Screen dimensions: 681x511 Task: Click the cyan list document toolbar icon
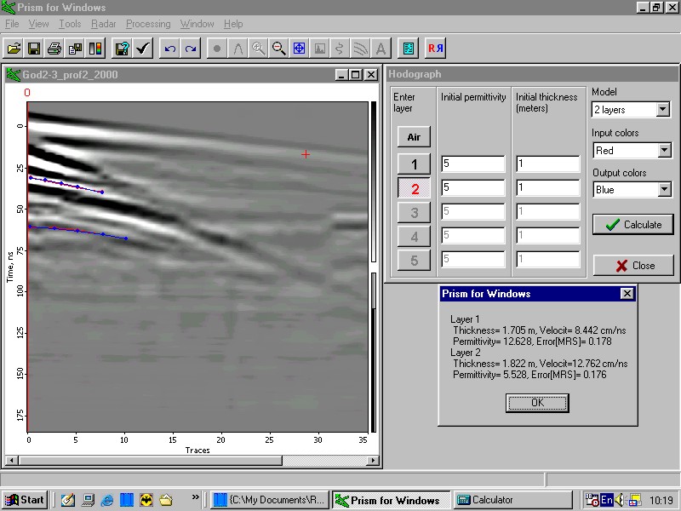point(409,49)
